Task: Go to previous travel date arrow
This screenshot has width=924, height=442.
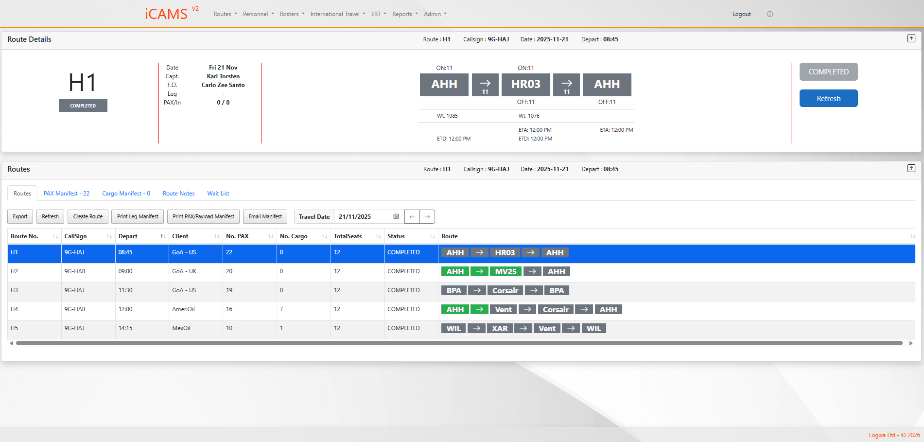Action: [x=412, y=216]
